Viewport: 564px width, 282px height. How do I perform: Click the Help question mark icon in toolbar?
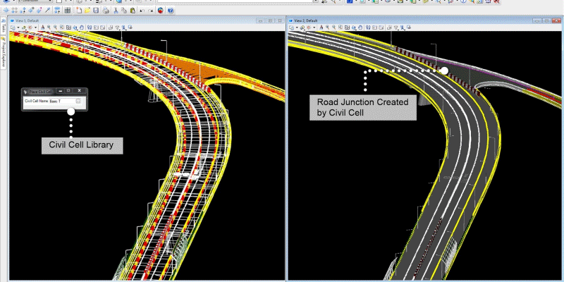tap(171, 11)
